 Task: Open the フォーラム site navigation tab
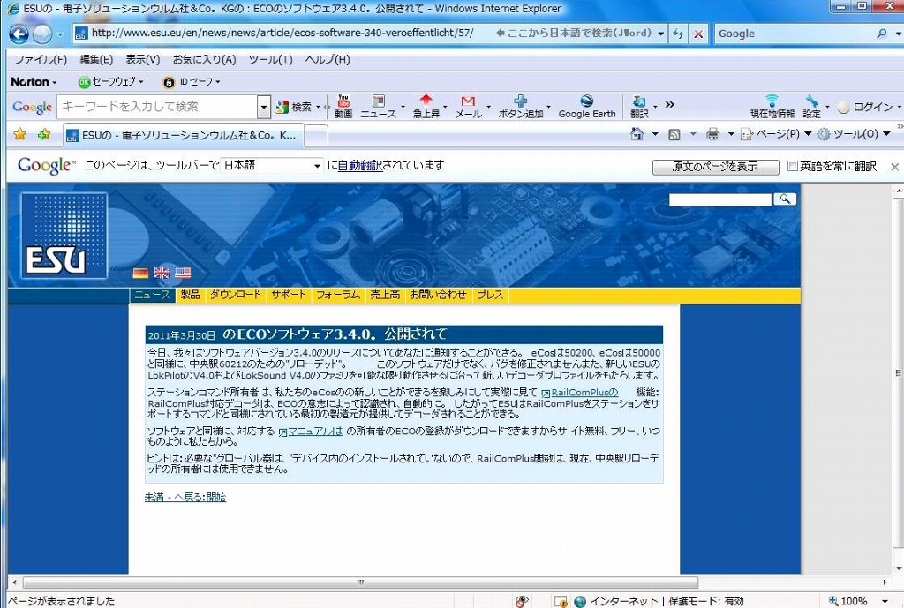coord(338,295)
